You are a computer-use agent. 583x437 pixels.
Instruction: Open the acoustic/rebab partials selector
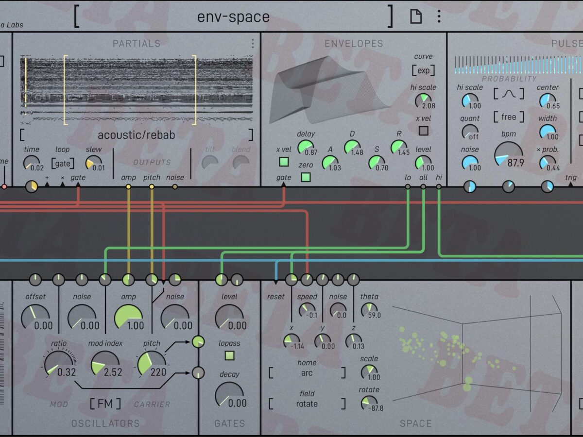coord(136,135)
